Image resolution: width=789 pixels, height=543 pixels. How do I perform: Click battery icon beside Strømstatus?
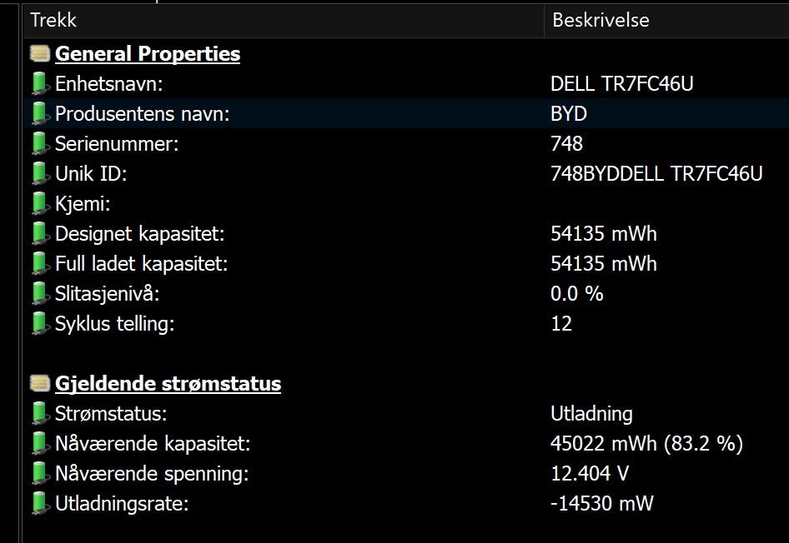tap(40, 414)
